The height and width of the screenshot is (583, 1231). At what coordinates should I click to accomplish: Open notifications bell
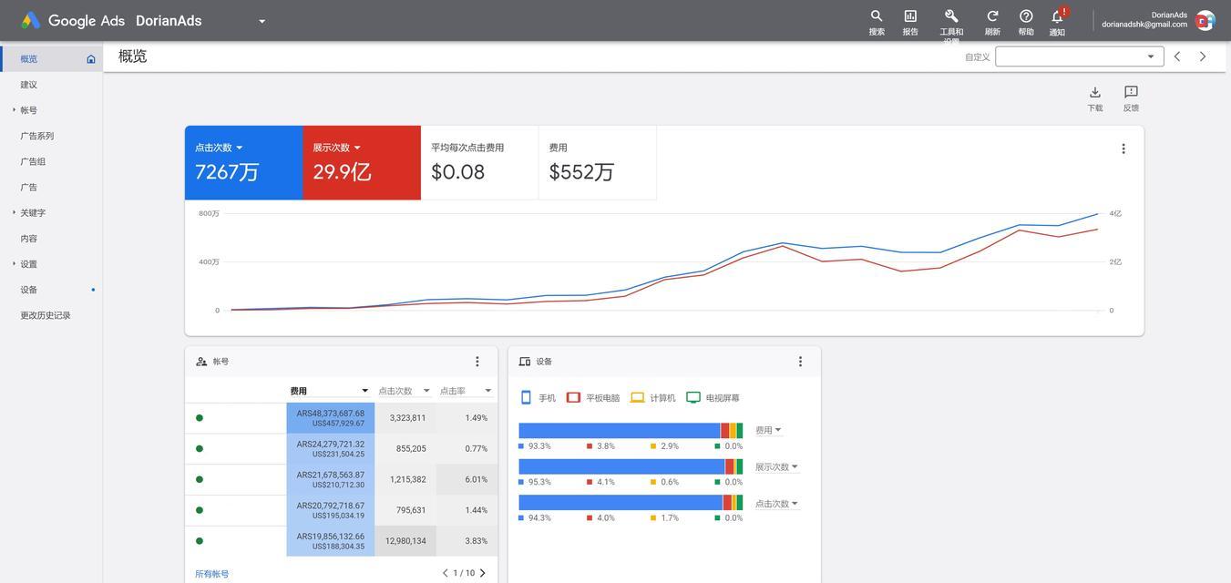pos(1057,17)
